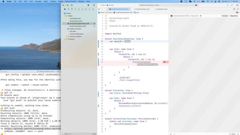Open WeChat status icon in menu bar
The height and width of the screenshot is (135, 240).
[x=190, y=1]
